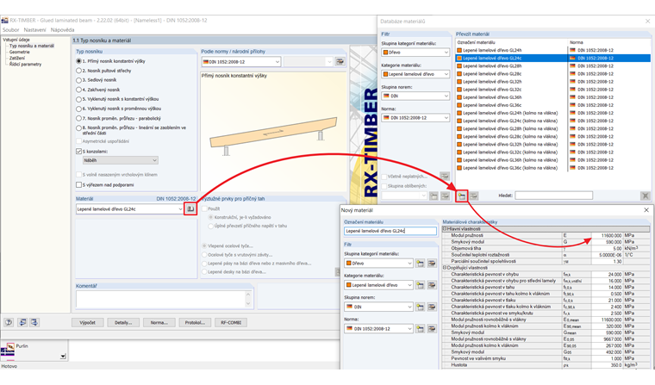Enable the Použít checkbox for reinforcement elements
The width and height of the screenshot is (655, 385).
point(205,208)
